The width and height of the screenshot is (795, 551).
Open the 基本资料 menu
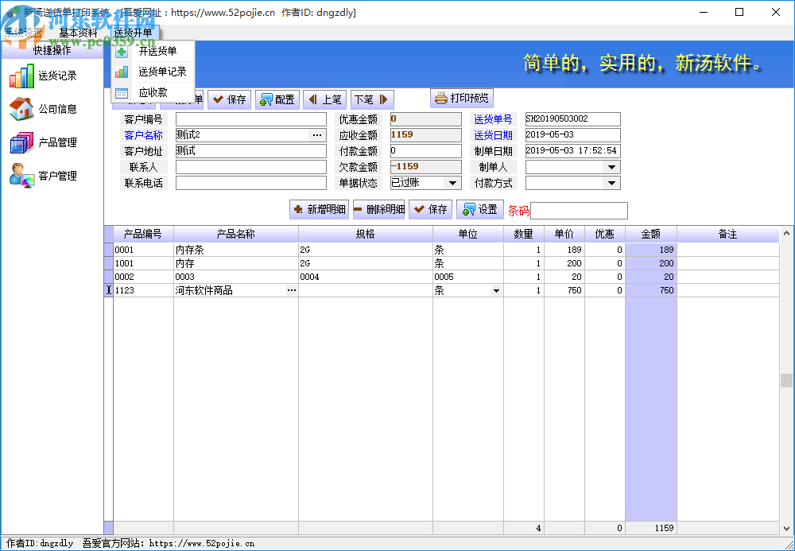coord(77,33)
